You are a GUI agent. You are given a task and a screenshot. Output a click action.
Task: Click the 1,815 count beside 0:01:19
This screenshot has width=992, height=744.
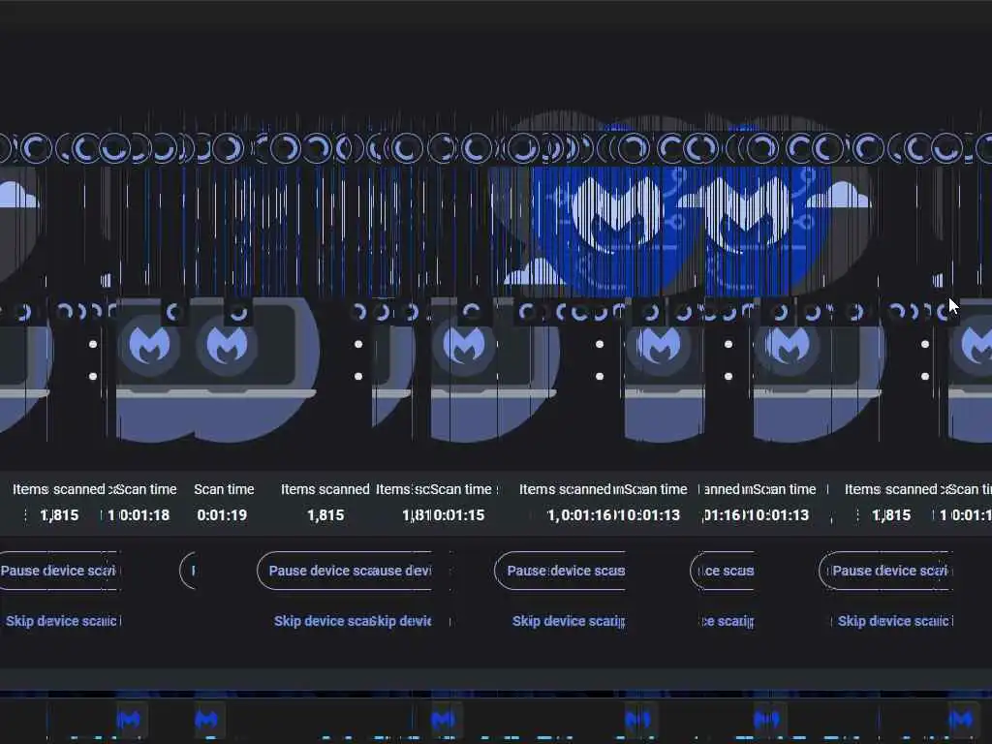[x=325, y=515]
